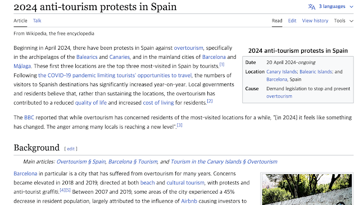Open Tourism in the Canary Islands § Overtourism
This screenshot has width=359, height=205.
224,162
